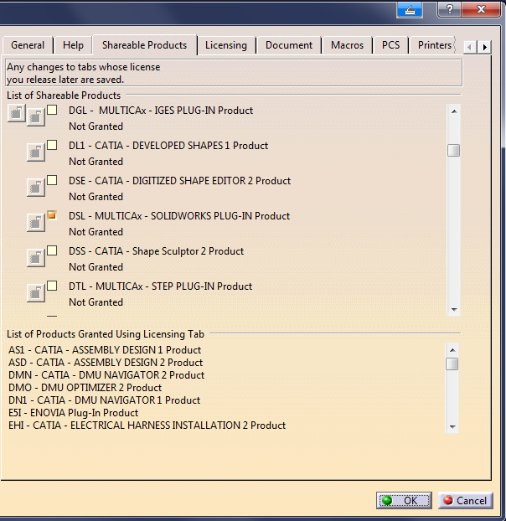Viewport: 506px width, 521px height.
Task: Open the Licensing tab
Action: pyautogui.click(x=226, y=45)
